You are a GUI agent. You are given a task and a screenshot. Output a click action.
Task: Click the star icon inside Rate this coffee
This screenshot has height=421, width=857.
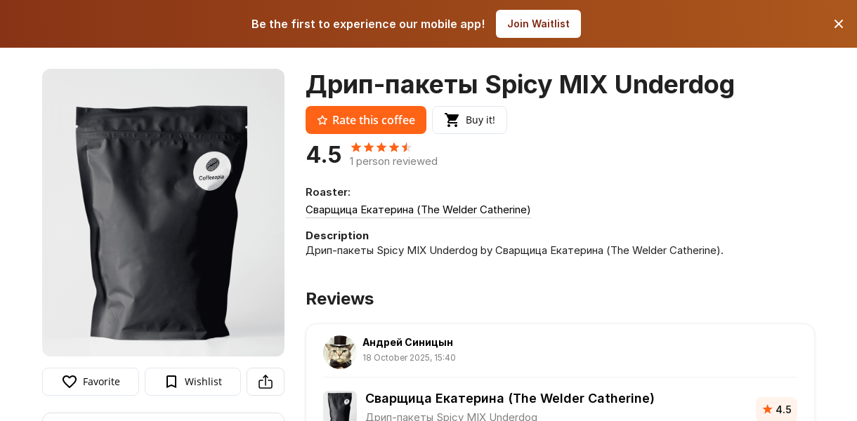point(322,120)
